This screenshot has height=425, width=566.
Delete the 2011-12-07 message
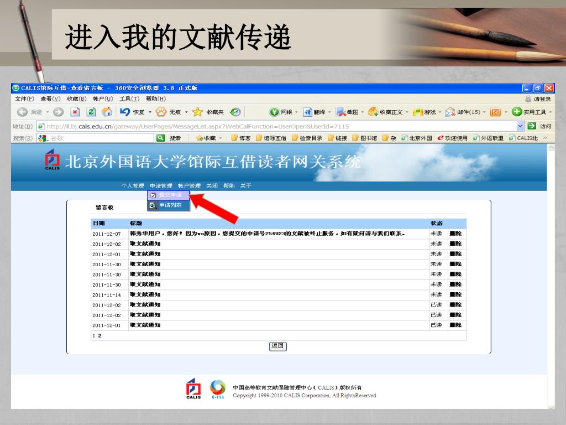point(455,234)
